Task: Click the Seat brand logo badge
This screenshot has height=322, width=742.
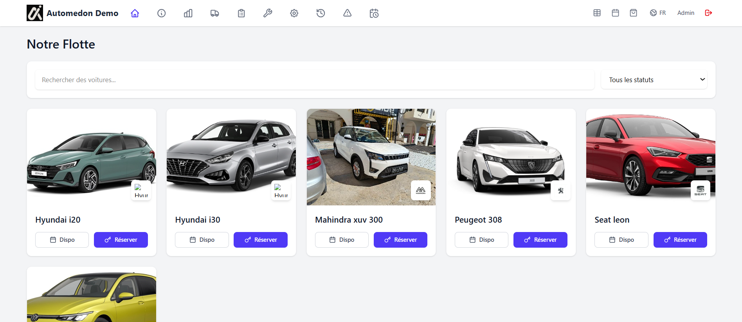Action: point(701,191)
